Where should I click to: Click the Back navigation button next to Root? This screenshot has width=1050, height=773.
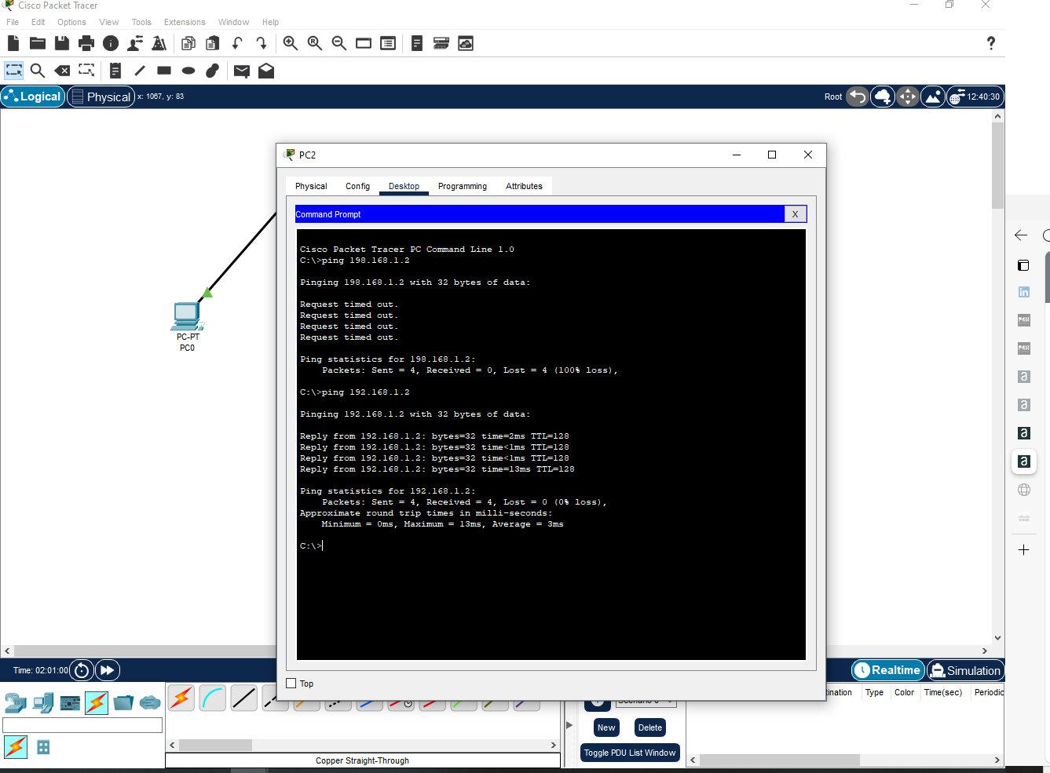[858, 97]
